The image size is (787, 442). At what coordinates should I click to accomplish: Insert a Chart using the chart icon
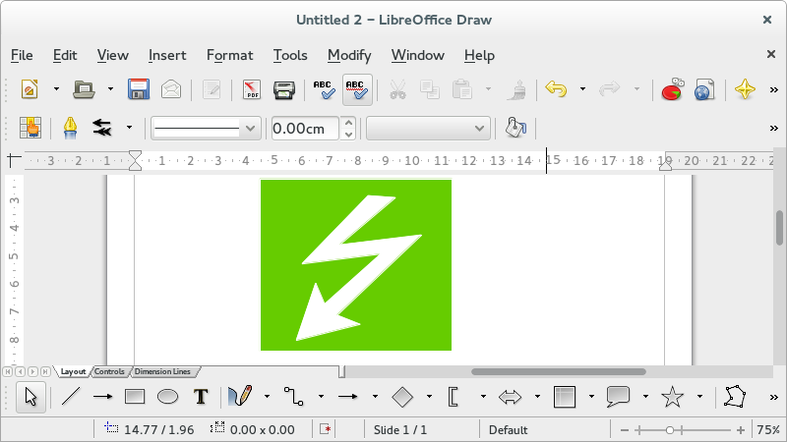coord(673,89)
